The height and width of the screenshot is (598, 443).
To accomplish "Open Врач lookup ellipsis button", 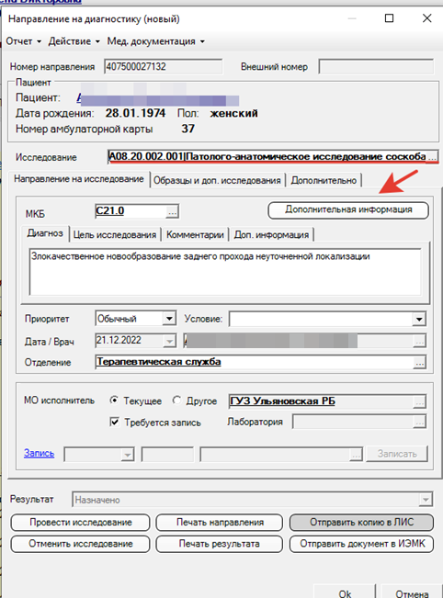I will [419, 341].
